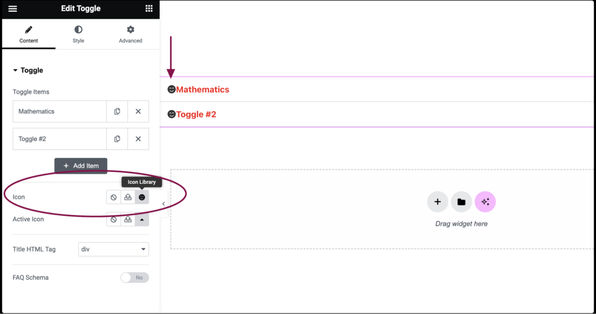
Task: Open the Title HTML Tag dropdown
Action: (113, 249)
